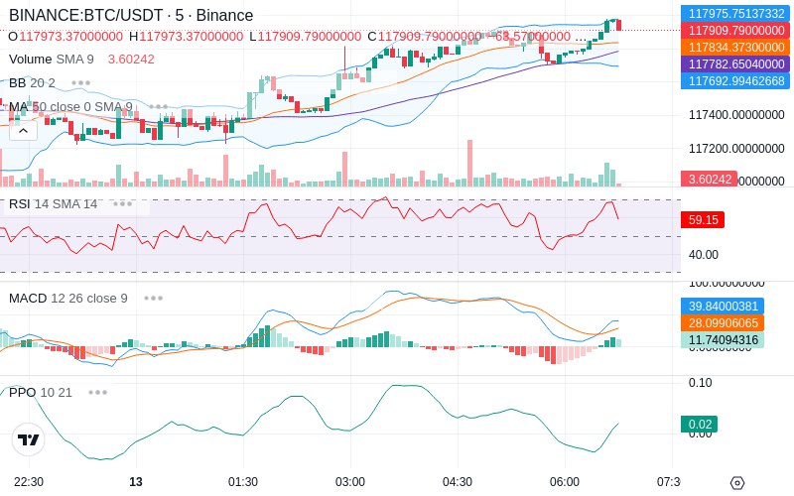Select the PPO 10 21 indicator label
This screenshot has width=794, height=496.
[41, 392]
